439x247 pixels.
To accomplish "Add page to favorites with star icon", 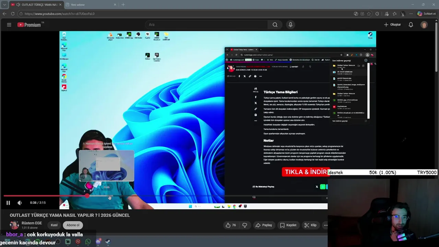I will click(369, 14).
